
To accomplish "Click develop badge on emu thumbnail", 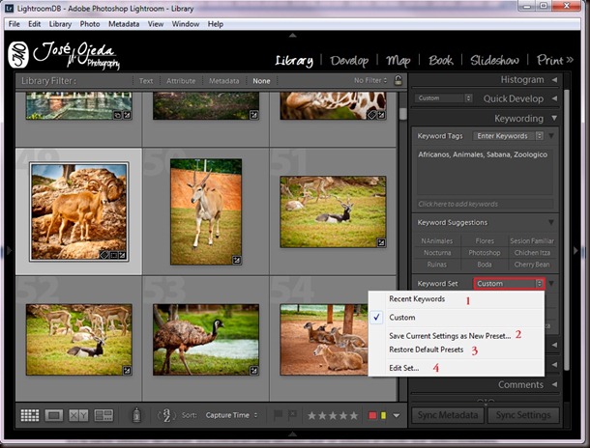I will [x=254, y=371].
